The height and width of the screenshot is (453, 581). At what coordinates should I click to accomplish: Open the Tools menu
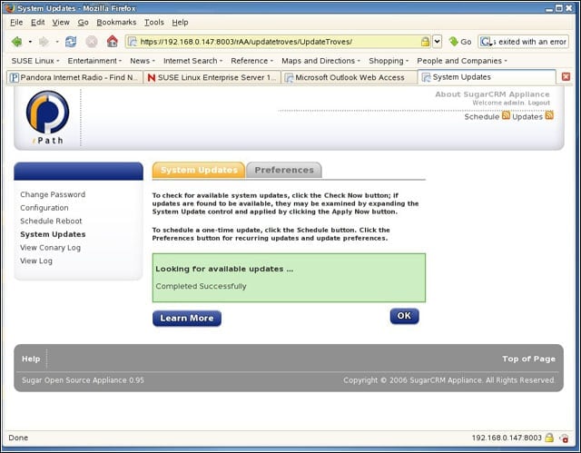point(154,22)
